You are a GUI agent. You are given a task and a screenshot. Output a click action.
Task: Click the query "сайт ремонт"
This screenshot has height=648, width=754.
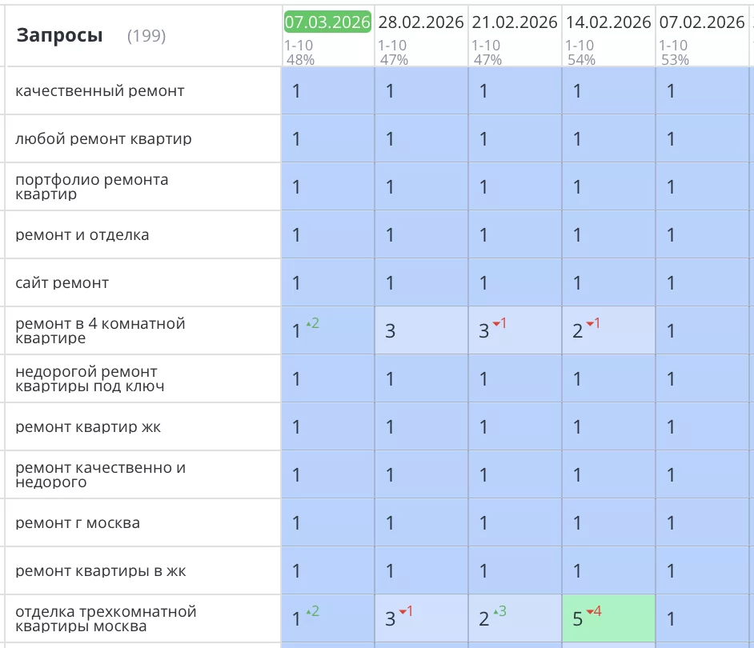pos(62,283)
